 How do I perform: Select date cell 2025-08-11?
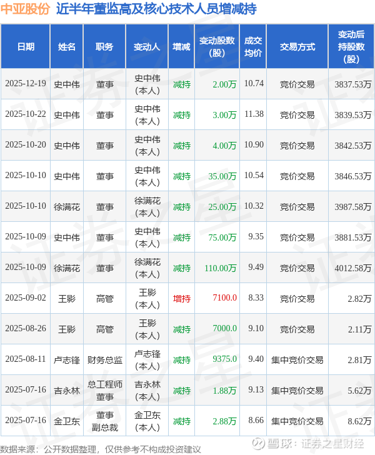click(x=26, y=359)
